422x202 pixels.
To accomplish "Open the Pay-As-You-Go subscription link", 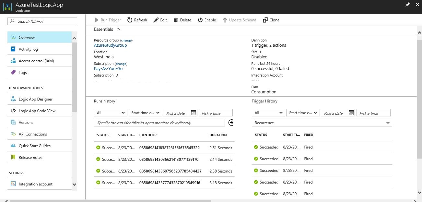I will (108, 69).
